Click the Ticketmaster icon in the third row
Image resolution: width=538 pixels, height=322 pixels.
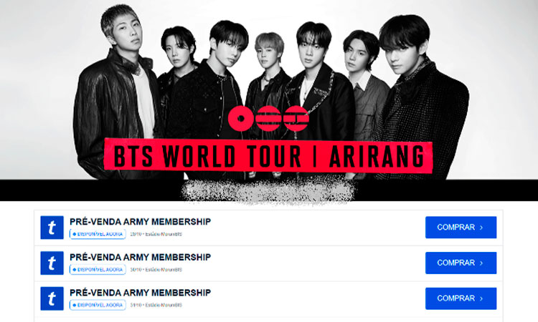pos(52,298)
